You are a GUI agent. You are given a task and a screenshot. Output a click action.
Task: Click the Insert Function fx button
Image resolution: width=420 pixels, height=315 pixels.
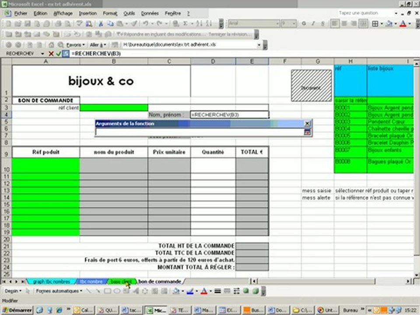click(x=66, y=53)
